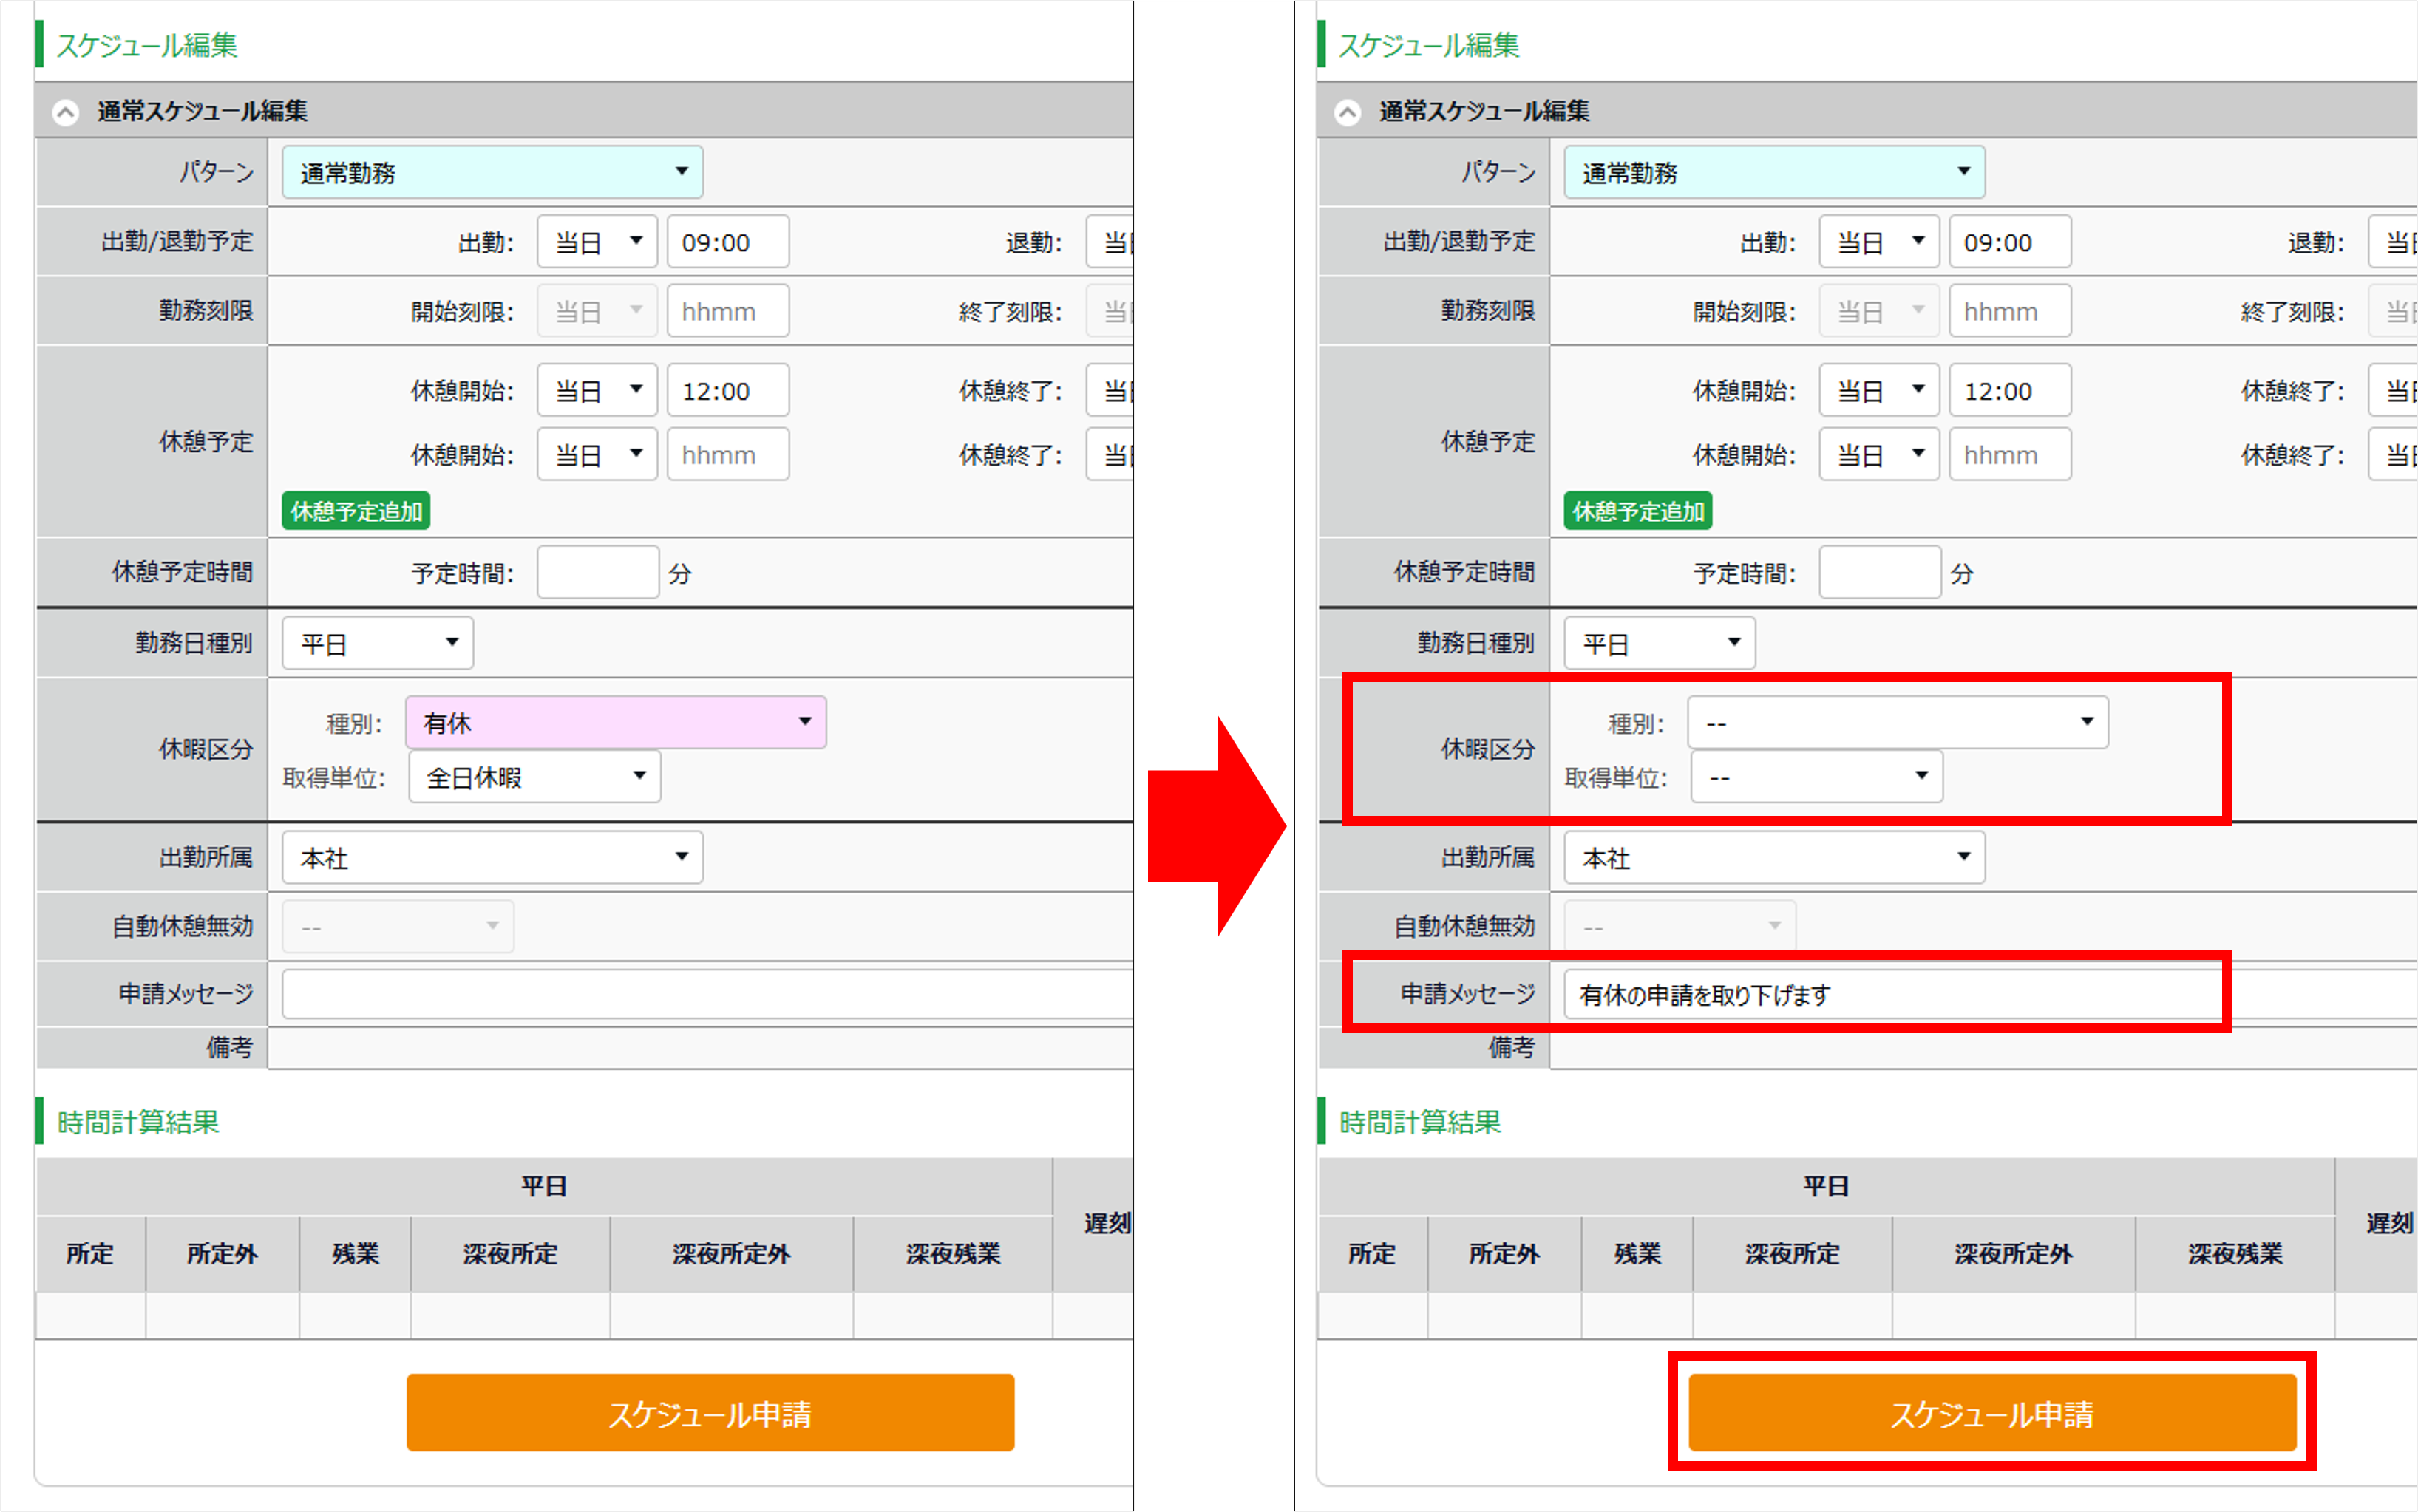Click left green 休憩予定追加 button

[x=356, y=511]
